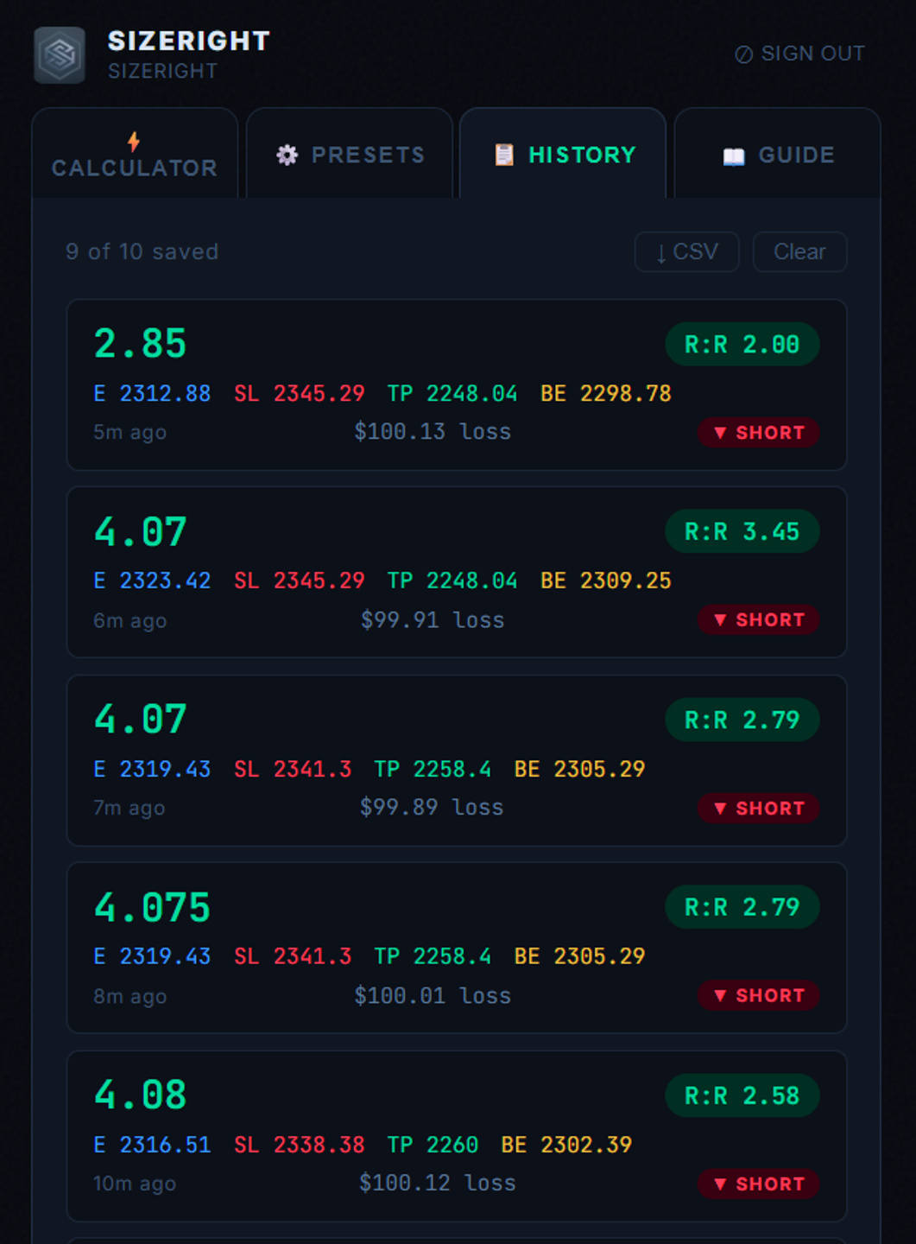The image size is (916, 1244).
Task: Select position size 2.85 entry
Action: coord(140,343)
